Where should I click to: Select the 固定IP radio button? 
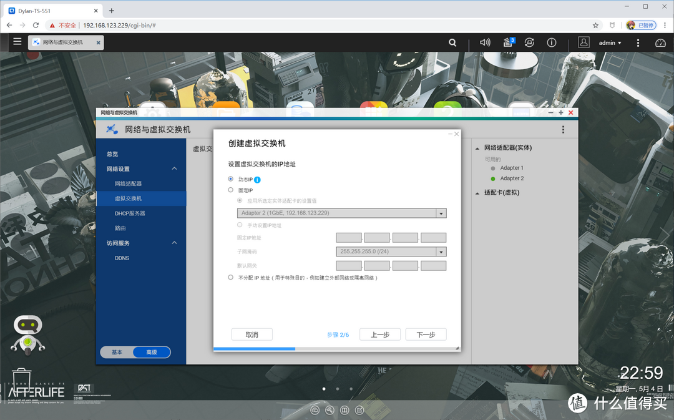(231, 190)
